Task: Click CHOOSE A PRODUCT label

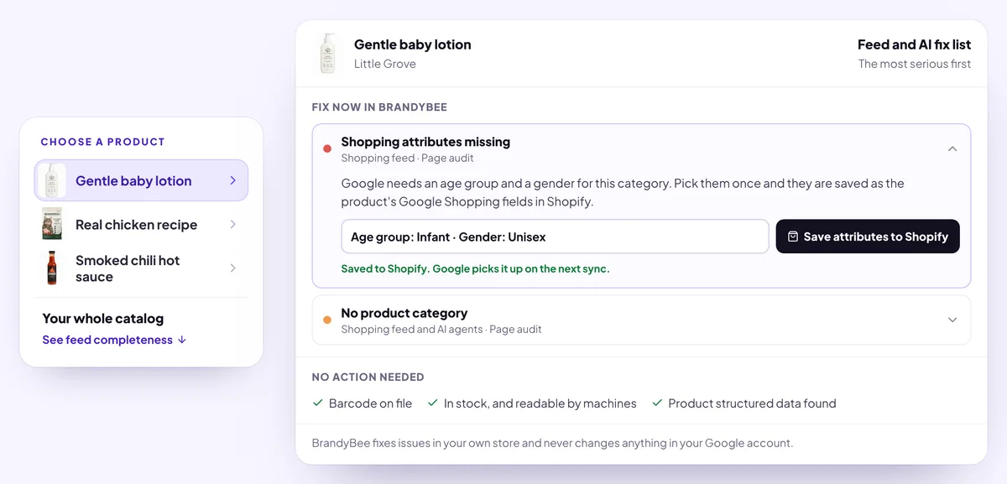Action: click(102, 142)
